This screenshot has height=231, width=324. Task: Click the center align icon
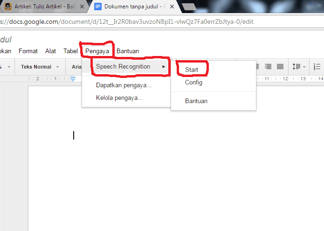[257, 67]
